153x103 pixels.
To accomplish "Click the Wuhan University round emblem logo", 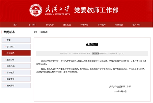I will (x=36, y=10).
